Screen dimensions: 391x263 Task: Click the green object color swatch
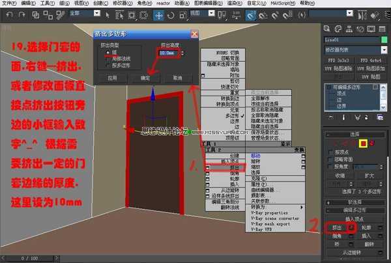[384, 40]
